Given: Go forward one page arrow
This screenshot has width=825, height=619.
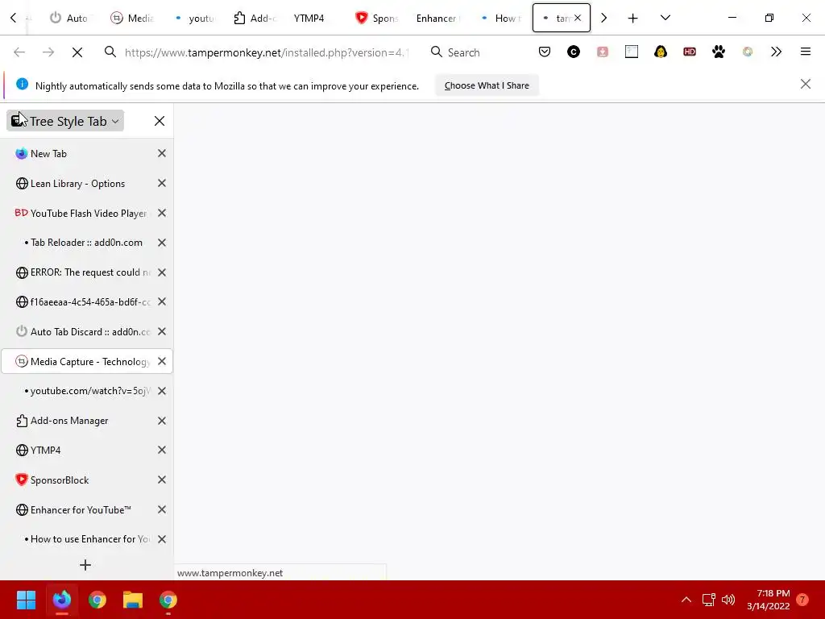Looking at the screenshot, I should (48, 52).
